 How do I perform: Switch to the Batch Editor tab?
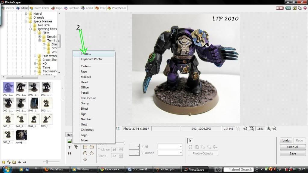click(39, 8)
